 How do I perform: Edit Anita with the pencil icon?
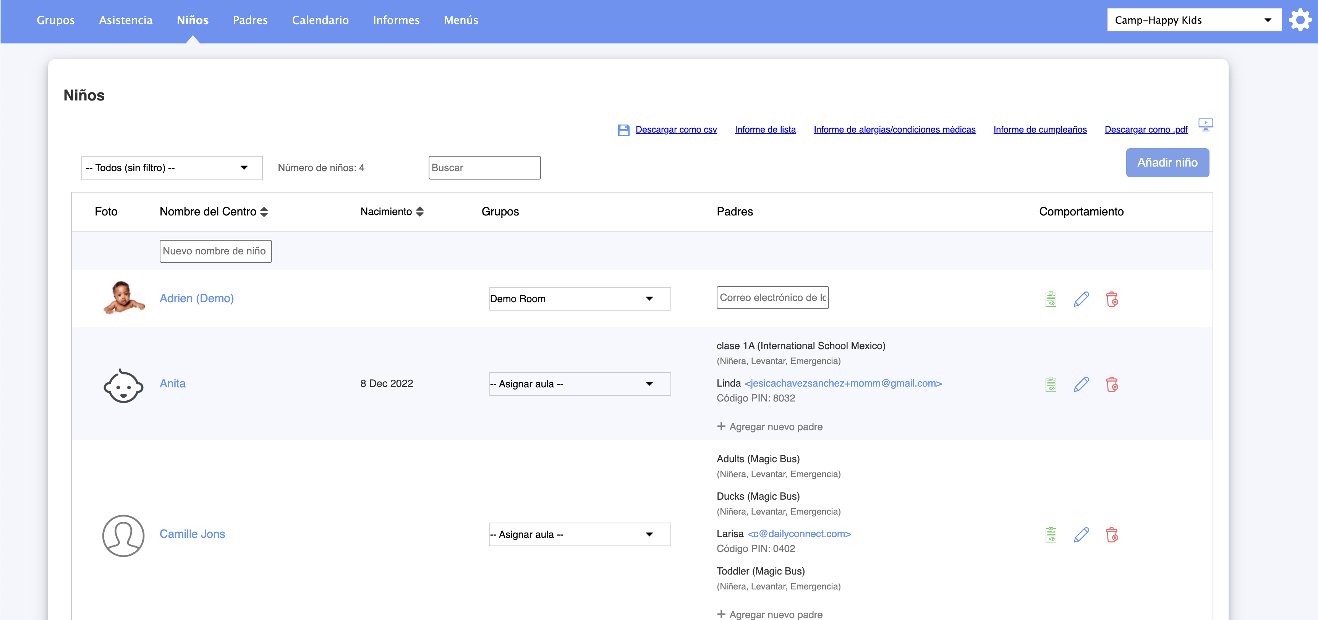point(1081,384)
